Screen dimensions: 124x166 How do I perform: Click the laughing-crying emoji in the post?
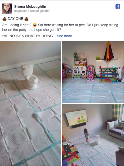tap(35, 25)
